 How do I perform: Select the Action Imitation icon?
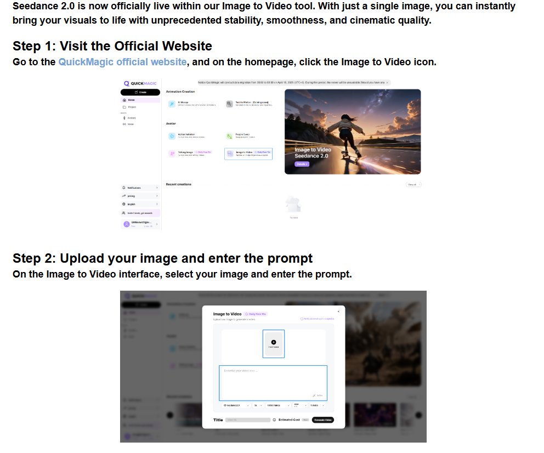[x=172, y=136]
